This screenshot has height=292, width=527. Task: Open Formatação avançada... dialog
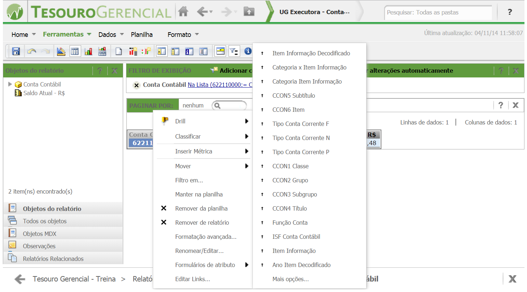[x=206, y=237]
